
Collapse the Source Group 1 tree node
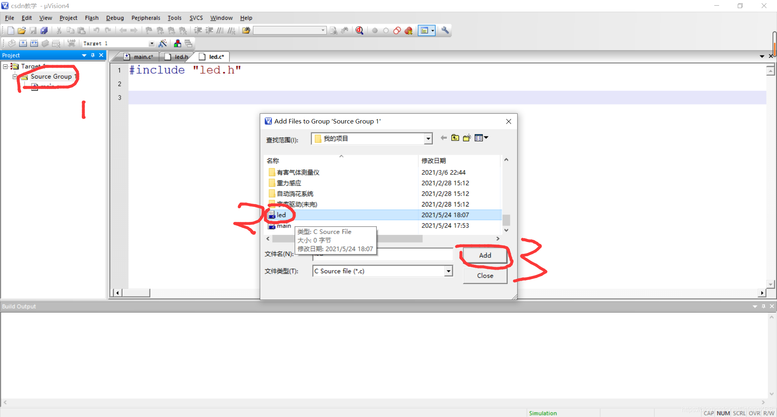pyautogui.click(x=15, y=77)
